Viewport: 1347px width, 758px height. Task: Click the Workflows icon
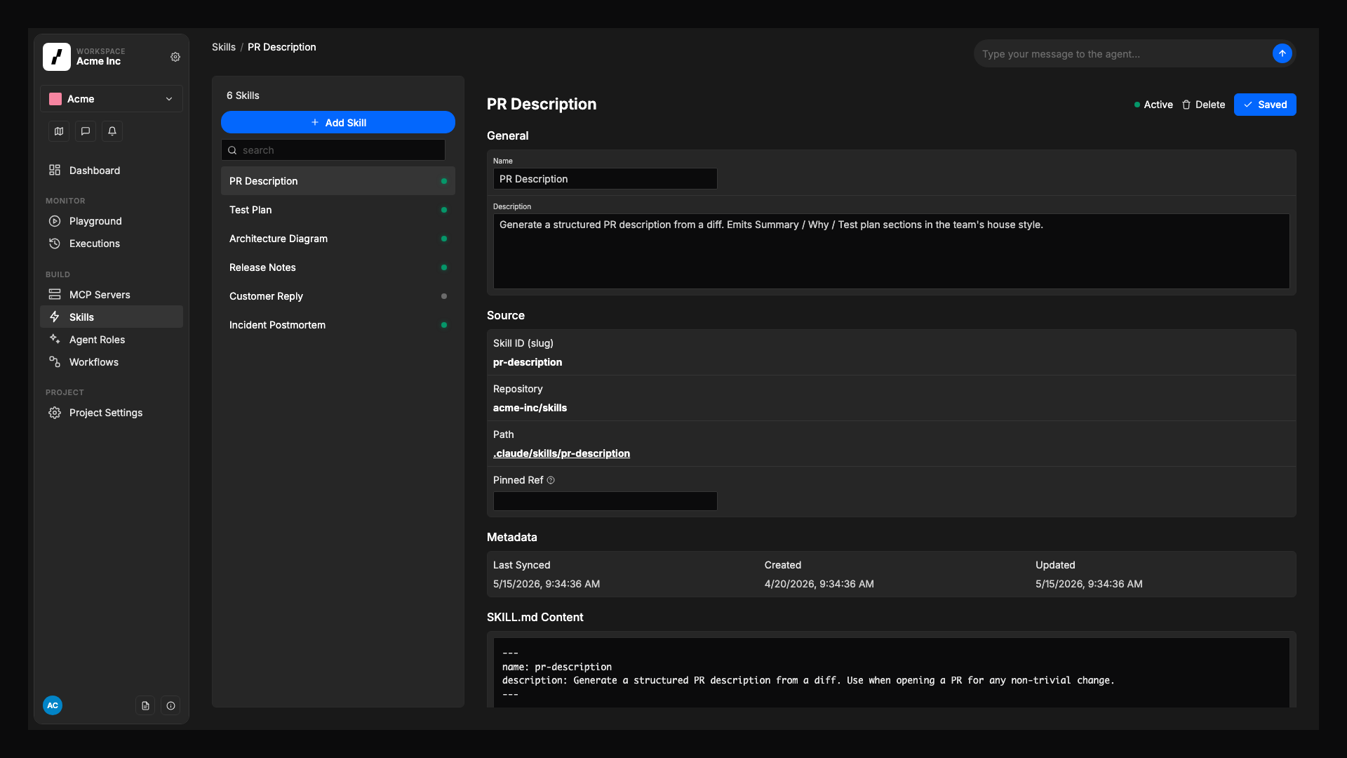coord(55,362)
